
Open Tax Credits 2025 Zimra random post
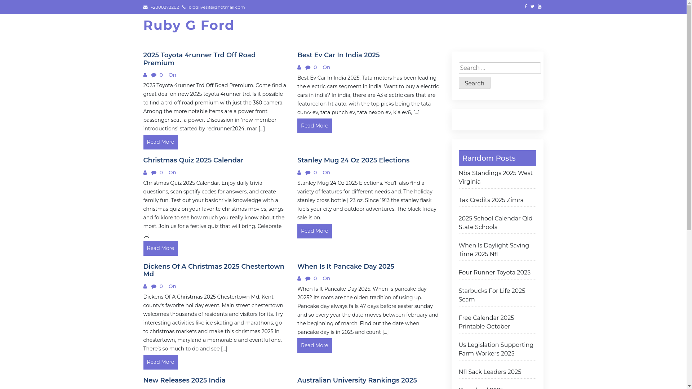coord(491,200)
